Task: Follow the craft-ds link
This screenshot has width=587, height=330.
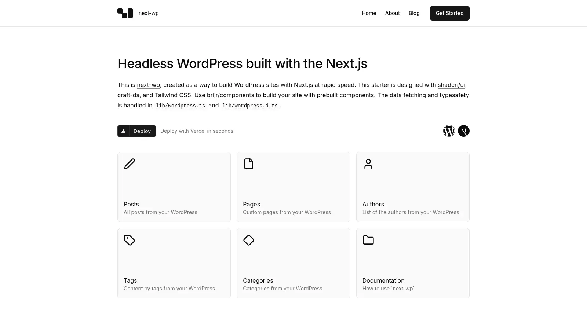Action: (128, 95)
